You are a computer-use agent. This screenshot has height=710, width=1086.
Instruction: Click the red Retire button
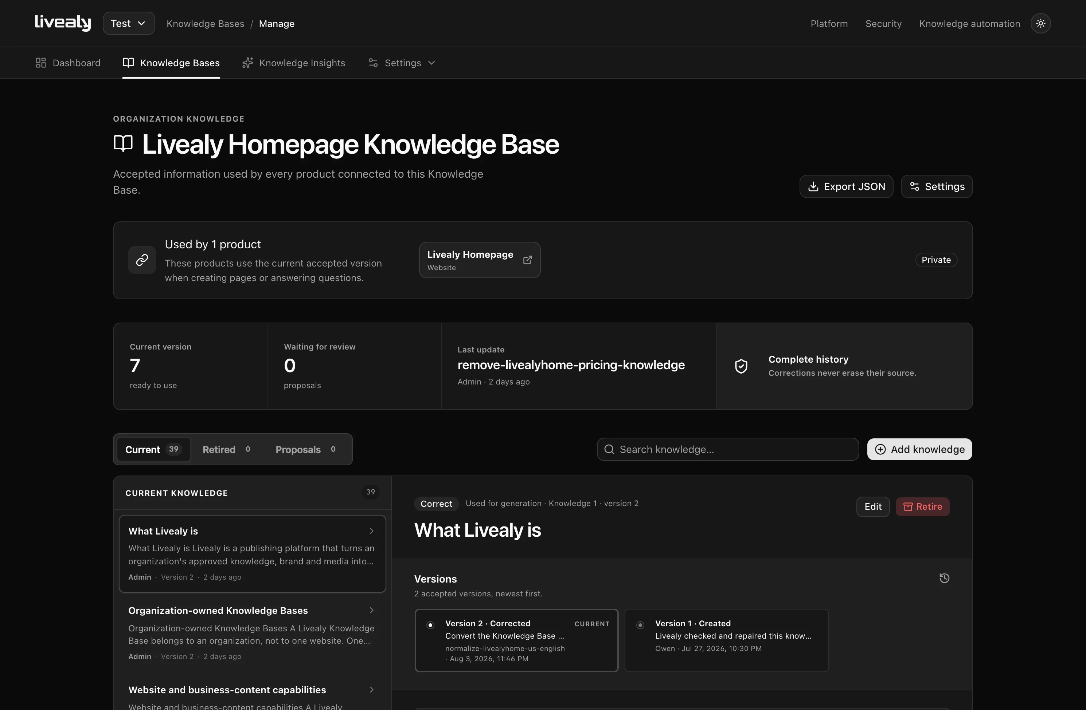922,506
